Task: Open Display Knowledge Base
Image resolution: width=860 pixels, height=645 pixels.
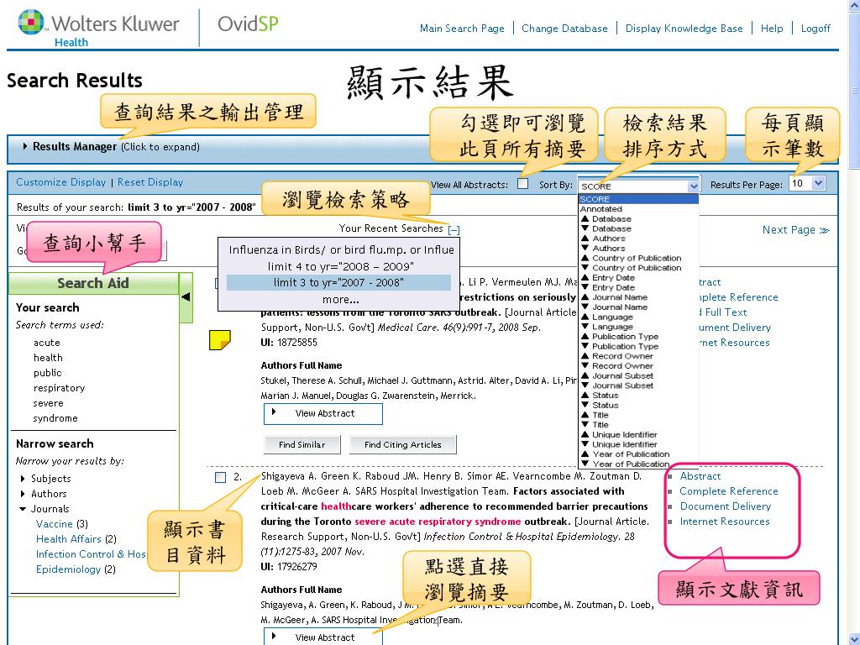Action: (x=684, y=29)
